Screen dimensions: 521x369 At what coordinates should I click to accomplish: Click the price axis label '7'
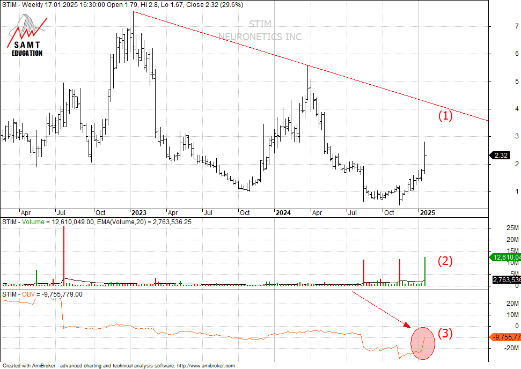[x=517, y=26]
